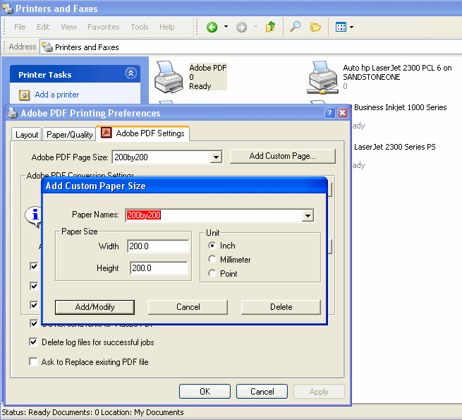This screenshot has width=462, height=420.
Task: Toggle the Folders toolbar icon
Action: (315, 27)
